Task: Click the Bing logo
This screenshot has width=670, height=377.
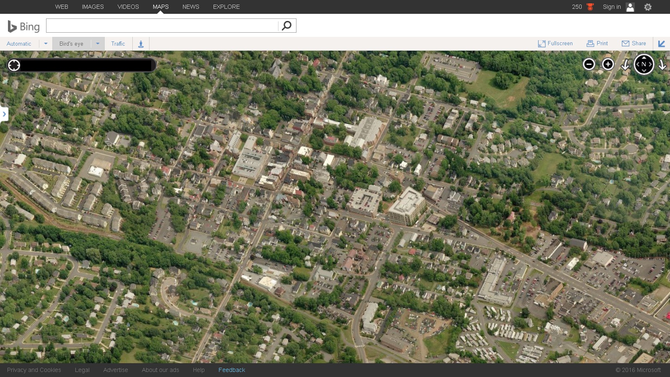Action: click(x=24, y=26)
